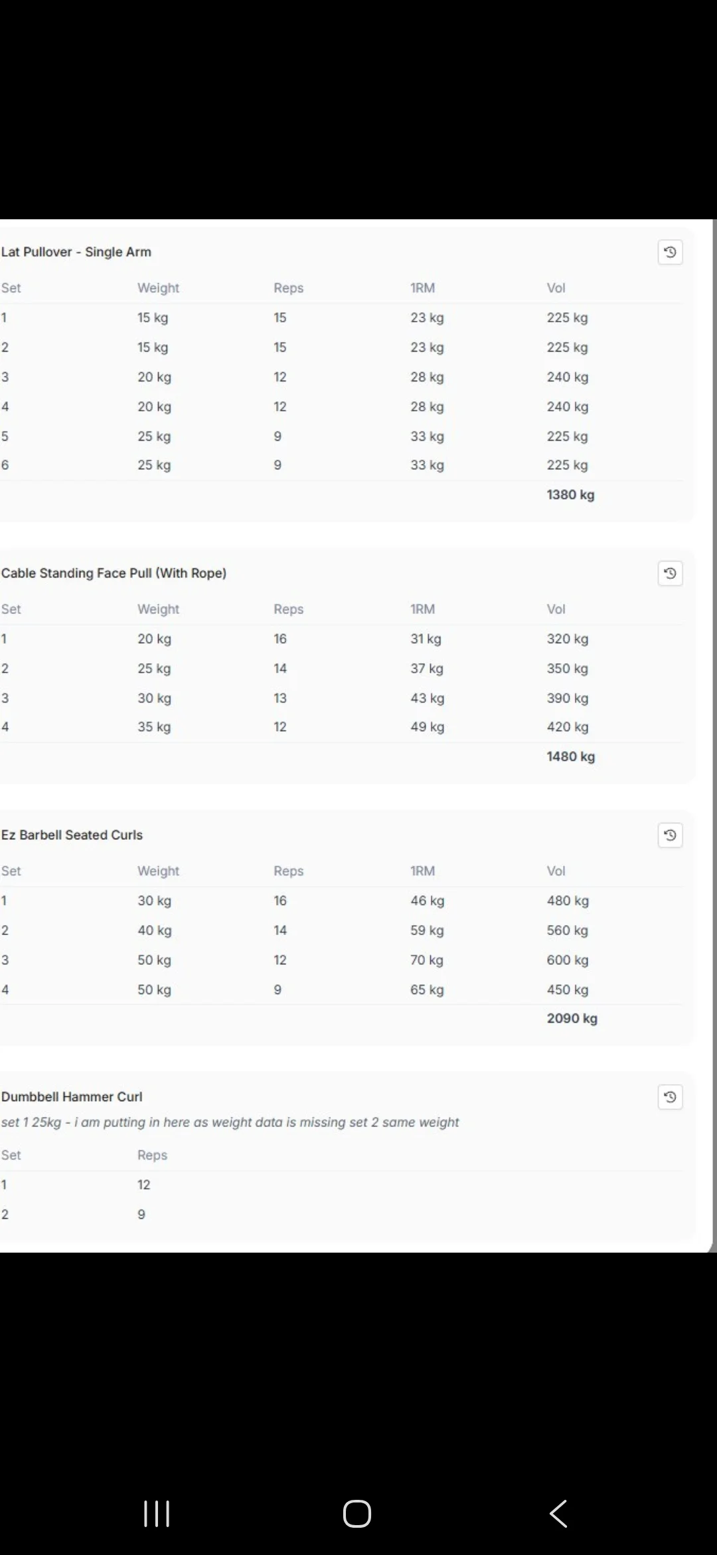Image resolution: width=717 pixels, height=1555 pixels.
Task: Click Hammer Curl set 1 reps 12
Action: (x=144, y=1184)
